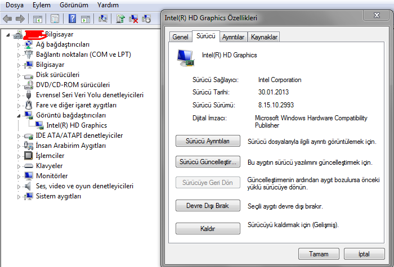This screenshot has height=267, width=394.
Task: Click the Disk sürücüleri drive icon
Action: (28, 75)
